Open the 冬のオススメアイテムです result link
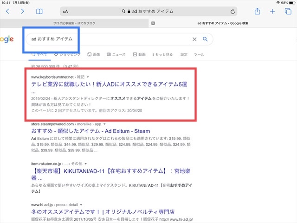This screenshot has height=223, width=297. (x=103, y=212)
